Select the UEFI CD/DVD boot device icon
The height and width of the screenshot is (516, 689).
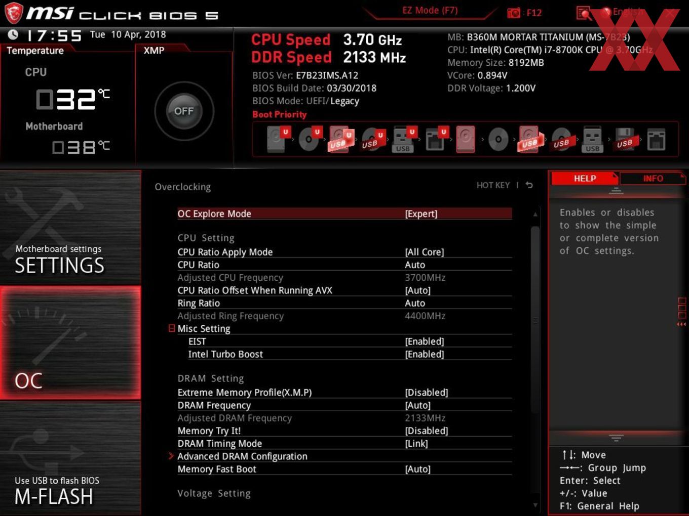[310, 139]
